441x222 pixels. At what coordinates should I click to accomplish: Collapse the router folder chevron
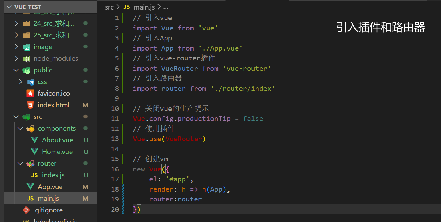[x=20, y=163]
